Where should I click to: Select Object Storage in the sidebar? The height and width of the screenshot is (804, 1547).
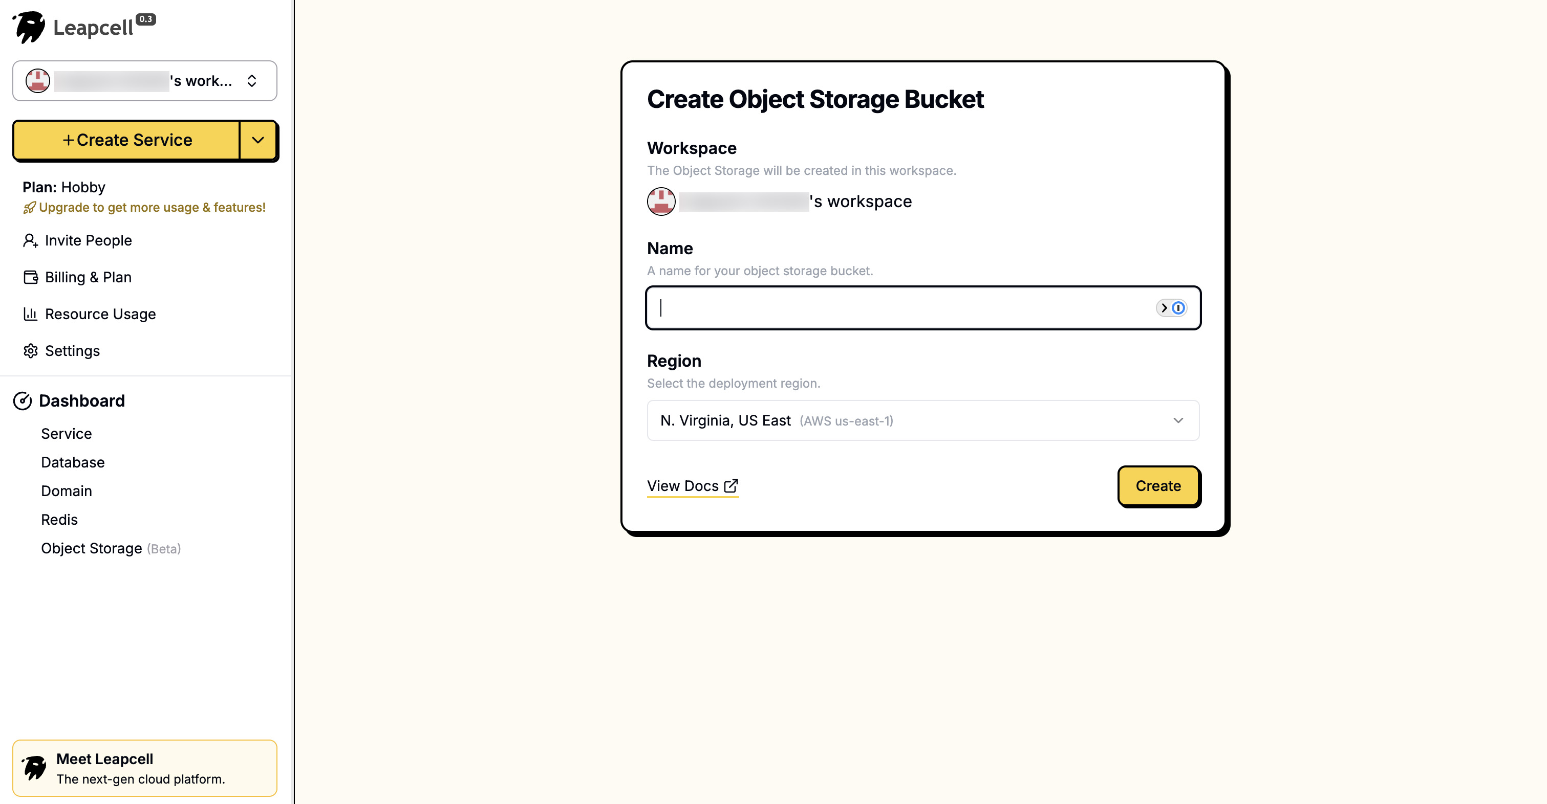[x=92, y=548]
